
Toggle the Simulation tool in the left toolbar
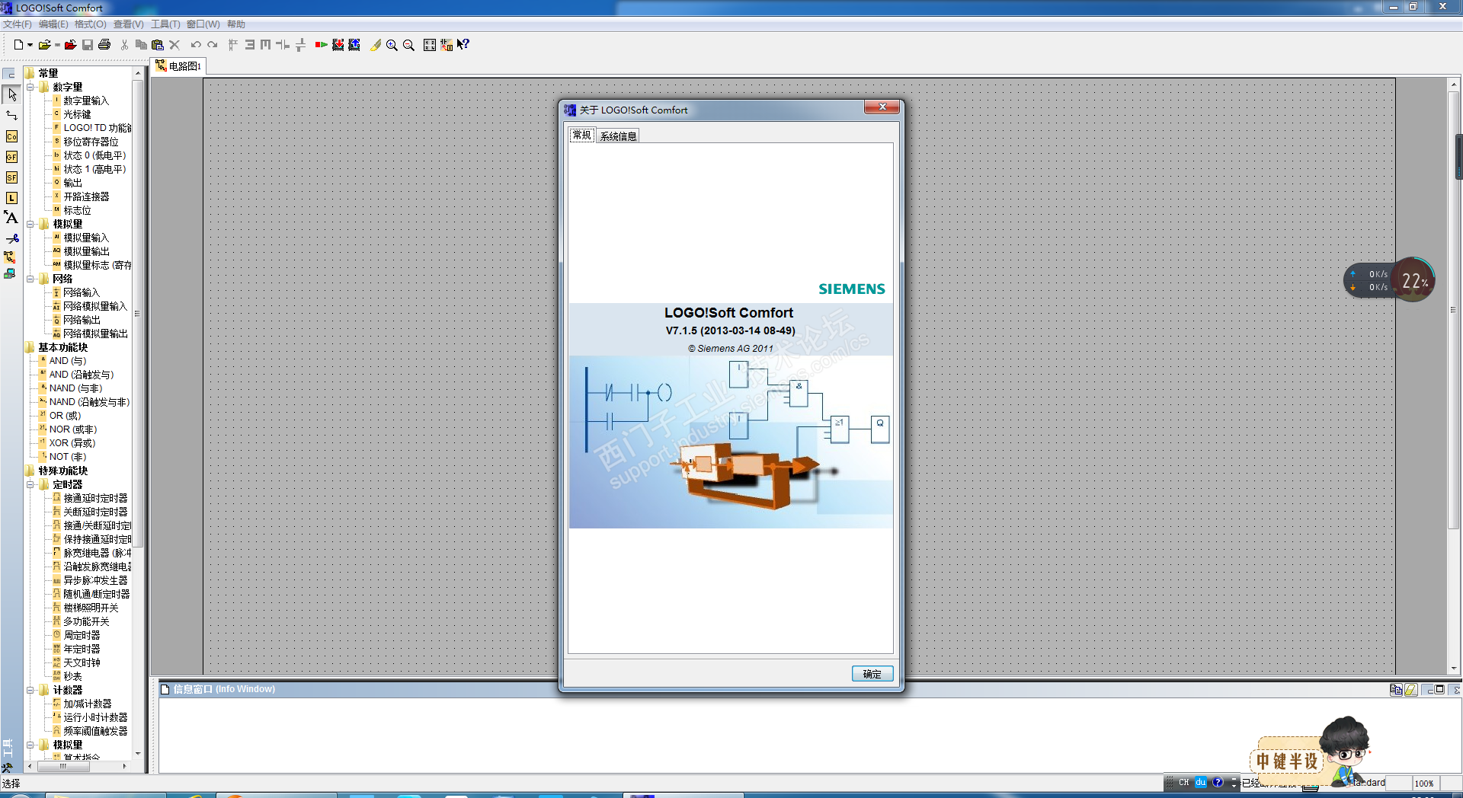pyautogui.click(x=10, y=257)
